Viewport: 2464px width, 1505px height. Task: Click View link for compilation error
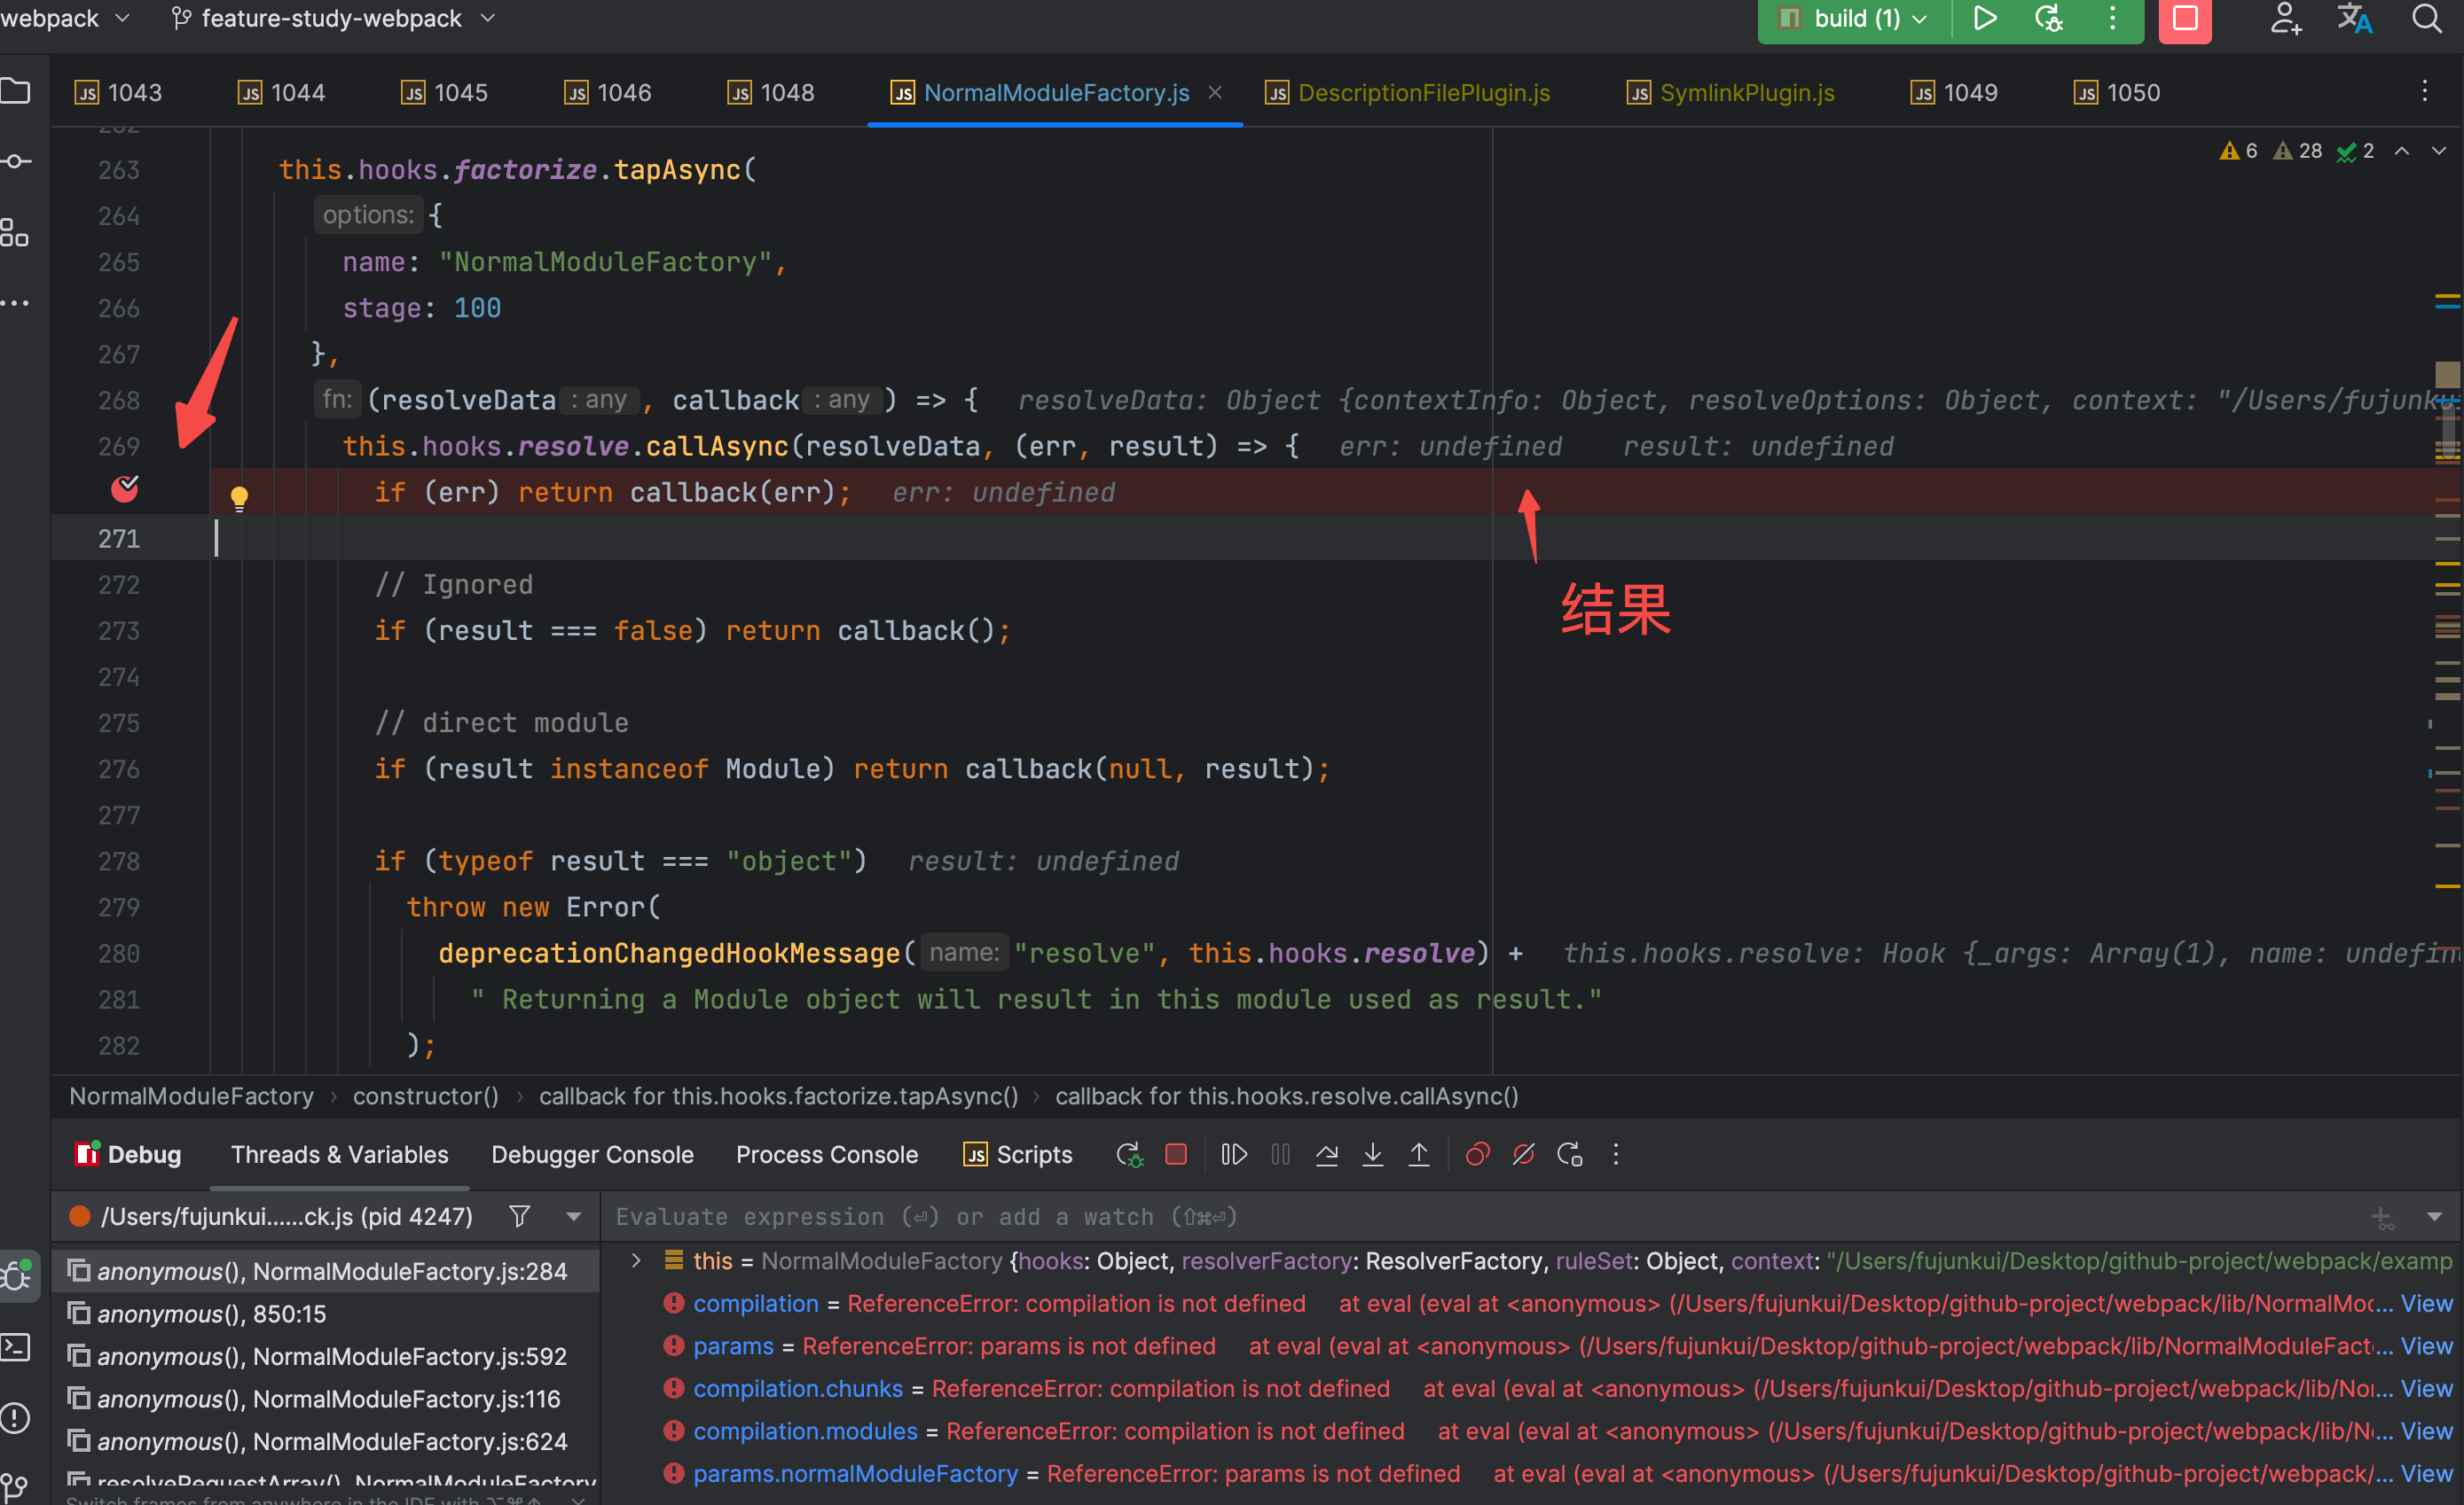(2426, 1303)
